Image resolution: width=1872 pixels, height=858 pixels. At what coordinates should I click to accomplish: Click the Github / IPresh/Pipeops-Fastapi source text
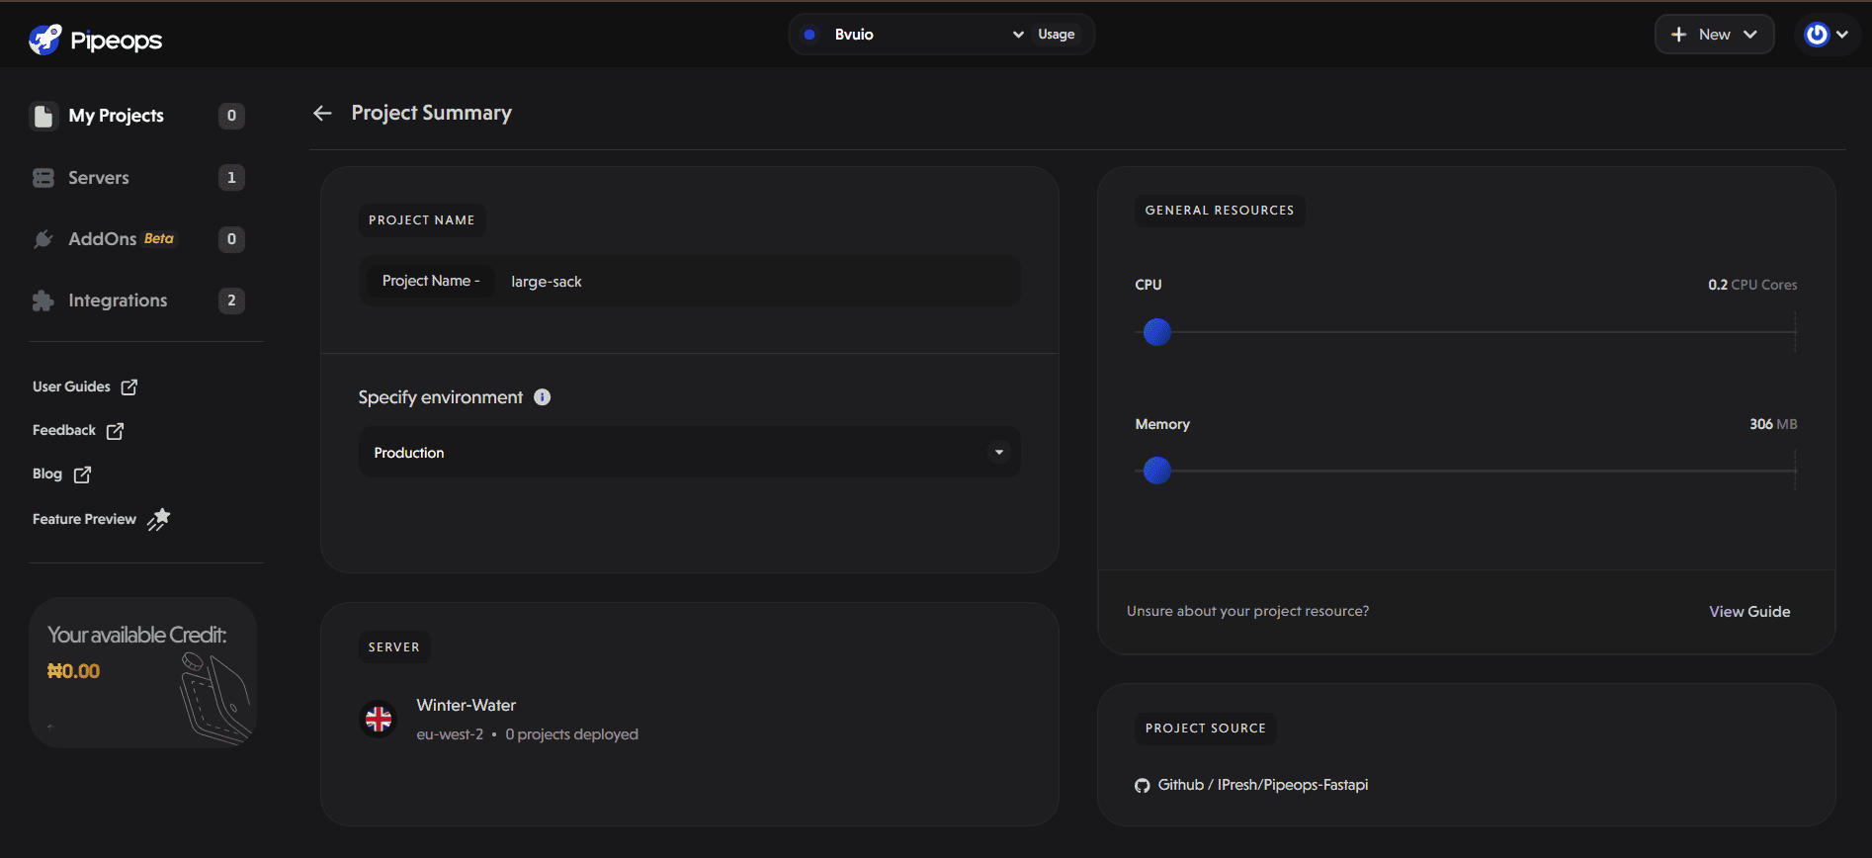tap(1263, 785)
